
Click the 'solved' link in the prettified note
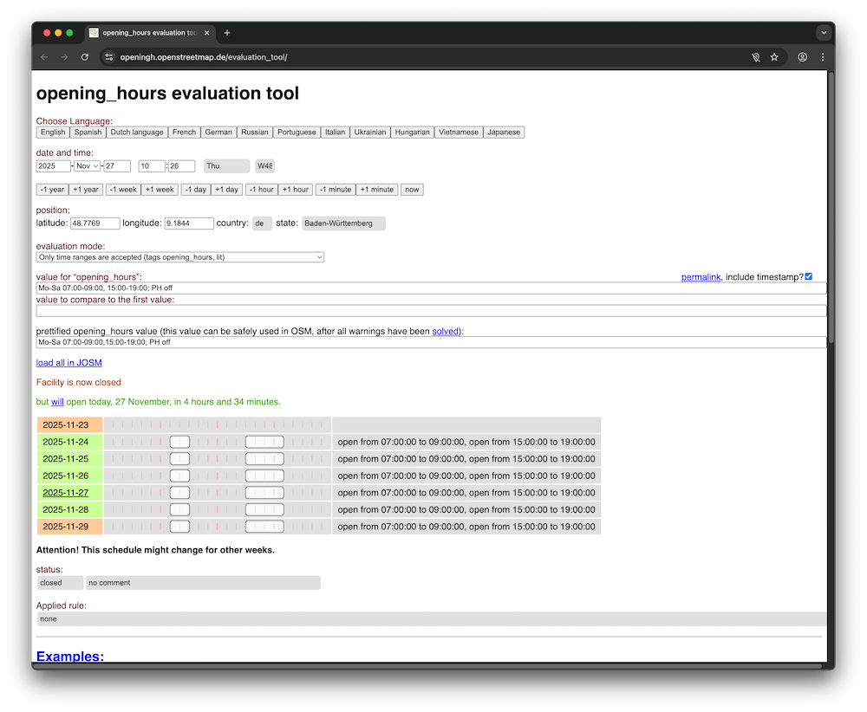coord(445,331)
